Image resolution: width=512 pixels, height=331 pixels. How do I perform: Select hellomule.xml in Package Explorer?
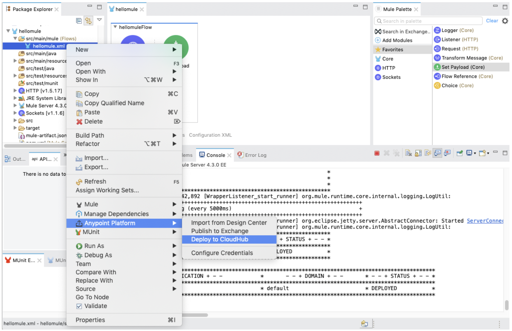pos(49,46)
